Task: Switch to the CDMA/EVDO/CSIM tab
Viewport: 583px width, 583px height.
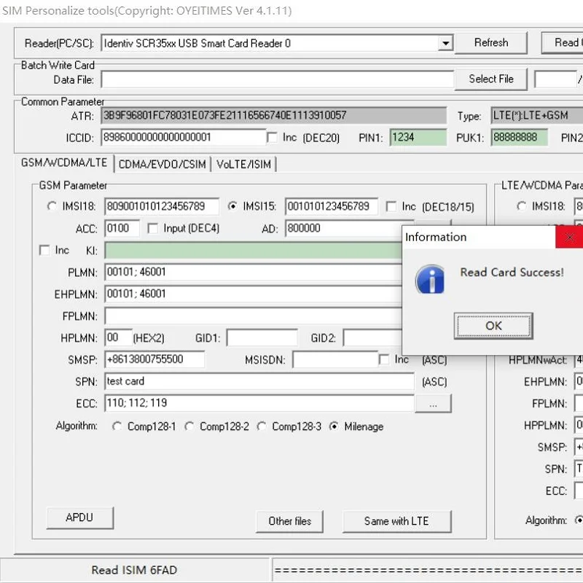Action: click(x=162, y=164)
